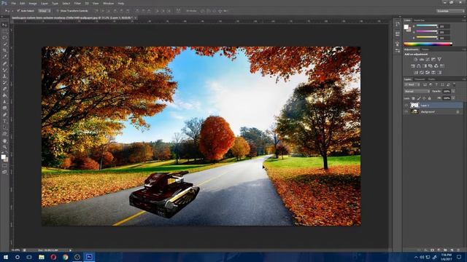Filter layers by type layers icon
This screenshot has height=262, width=467.
tap(436, 84)
